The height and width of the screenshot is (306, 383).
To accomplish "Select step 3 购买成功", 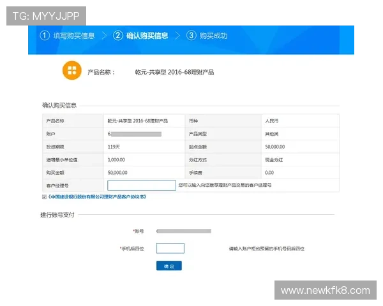I will tap(207, 36).
